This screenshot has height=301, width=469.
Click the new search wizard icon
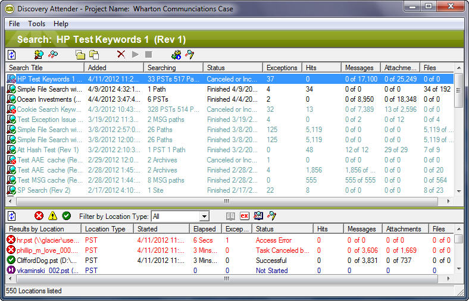[39, 55]
